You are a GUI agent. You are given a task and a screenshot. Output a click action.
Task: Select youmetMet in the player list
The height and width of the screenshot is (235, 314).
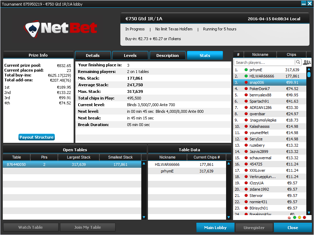[x=270, y=133]
